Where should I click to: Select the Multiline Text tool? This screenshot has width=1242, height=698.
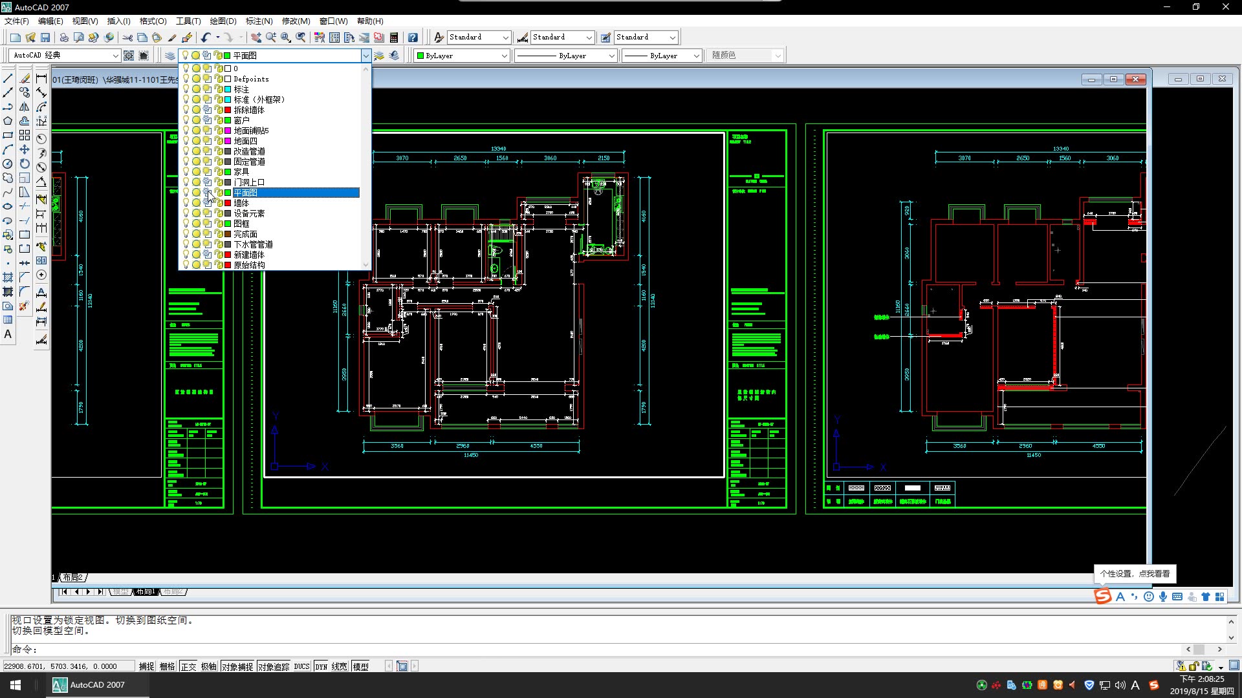tap(8, 334)
